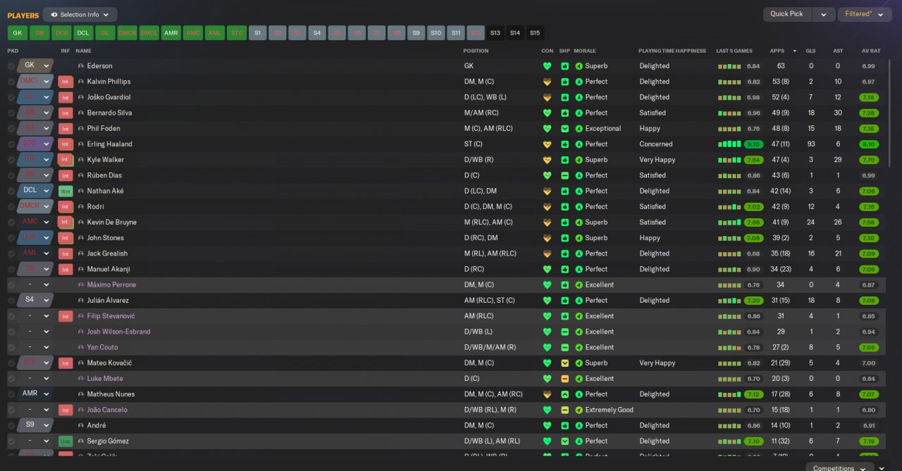Image resolution: width=902 pixels, height=471 pixels.
Task: Select the STC position slot chip
Action: (236, 33)
